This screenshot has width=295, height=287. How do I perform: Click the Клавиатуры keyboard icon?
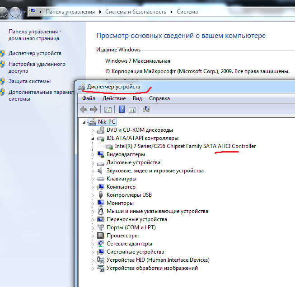pos(101,179)
